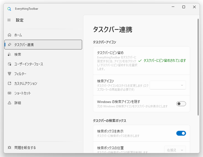This screenshot has width=203, height=157.
Task: Turn off 検索ボックスを表示 toggle
Action: [181, 133]
